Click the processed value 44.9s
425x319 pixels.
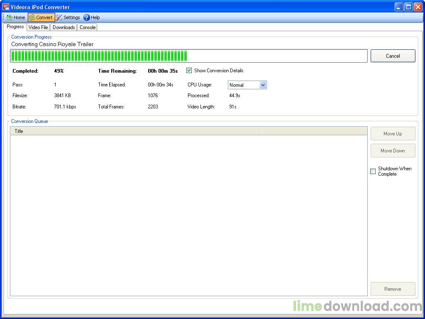tap(235, 96)
